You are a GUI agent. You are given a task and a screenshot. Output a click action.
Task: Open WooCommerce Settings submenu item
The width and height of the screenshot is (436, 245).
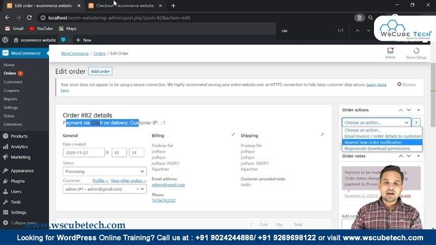pos(11,108)
